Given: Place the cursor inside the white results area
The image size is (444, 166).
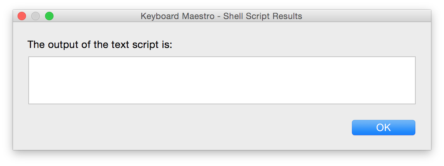Looking at the screenshot, I should coord(222,80).
